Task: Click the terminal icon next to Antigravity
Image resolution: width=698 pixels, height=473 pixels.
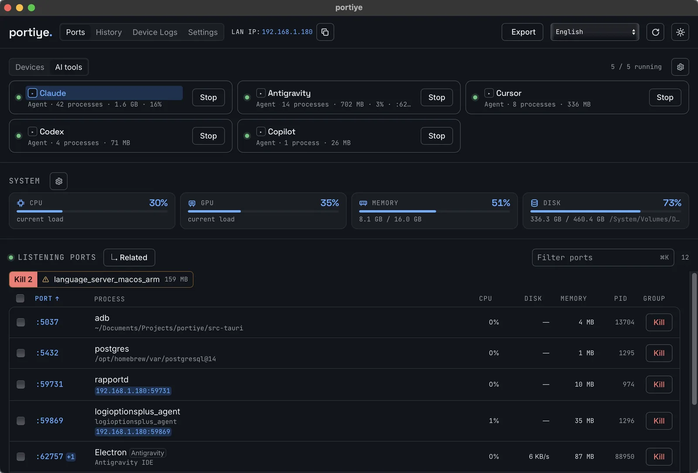Action: (261, 93)
